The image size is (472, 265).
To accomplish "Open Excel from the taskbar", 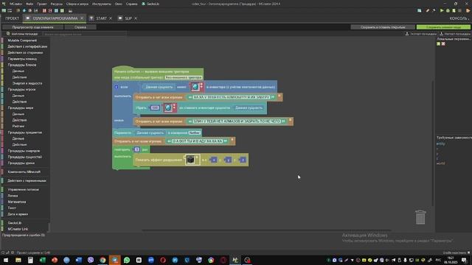I will 43,260.
